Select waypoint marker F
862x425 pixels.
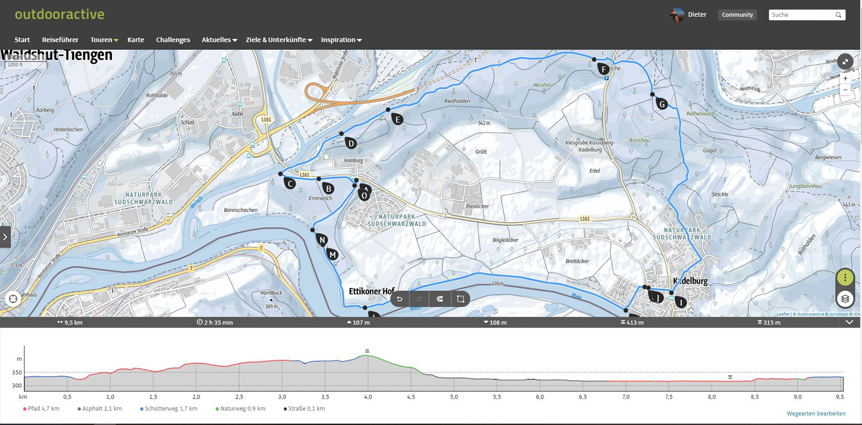(603, 69)
